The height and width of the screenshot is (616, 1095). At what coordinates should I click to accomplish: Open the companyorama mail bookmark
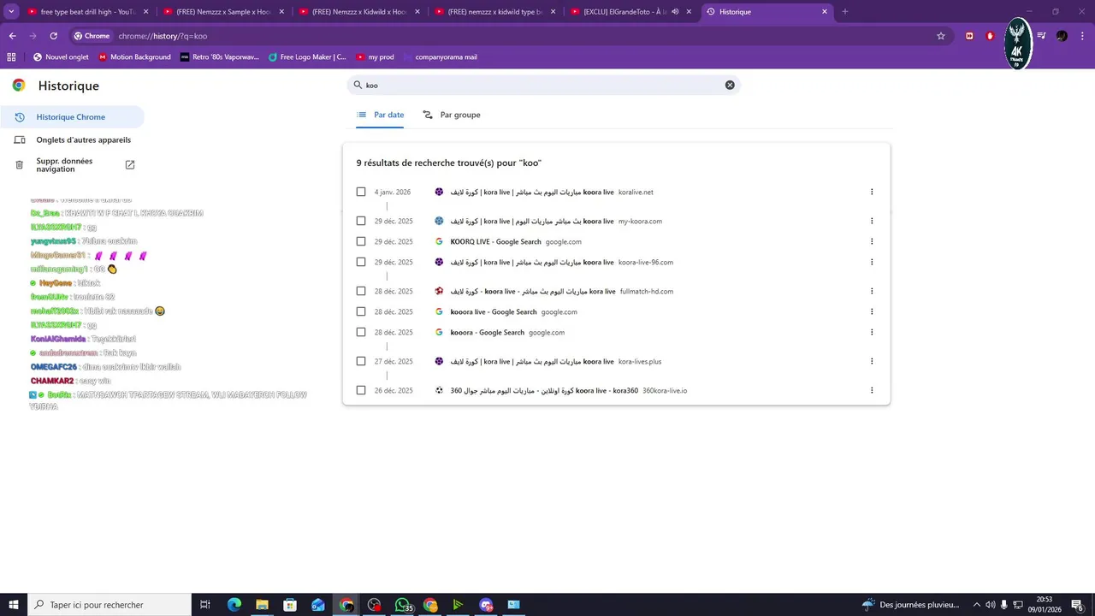pyautogui.click(x=439, y=57)
